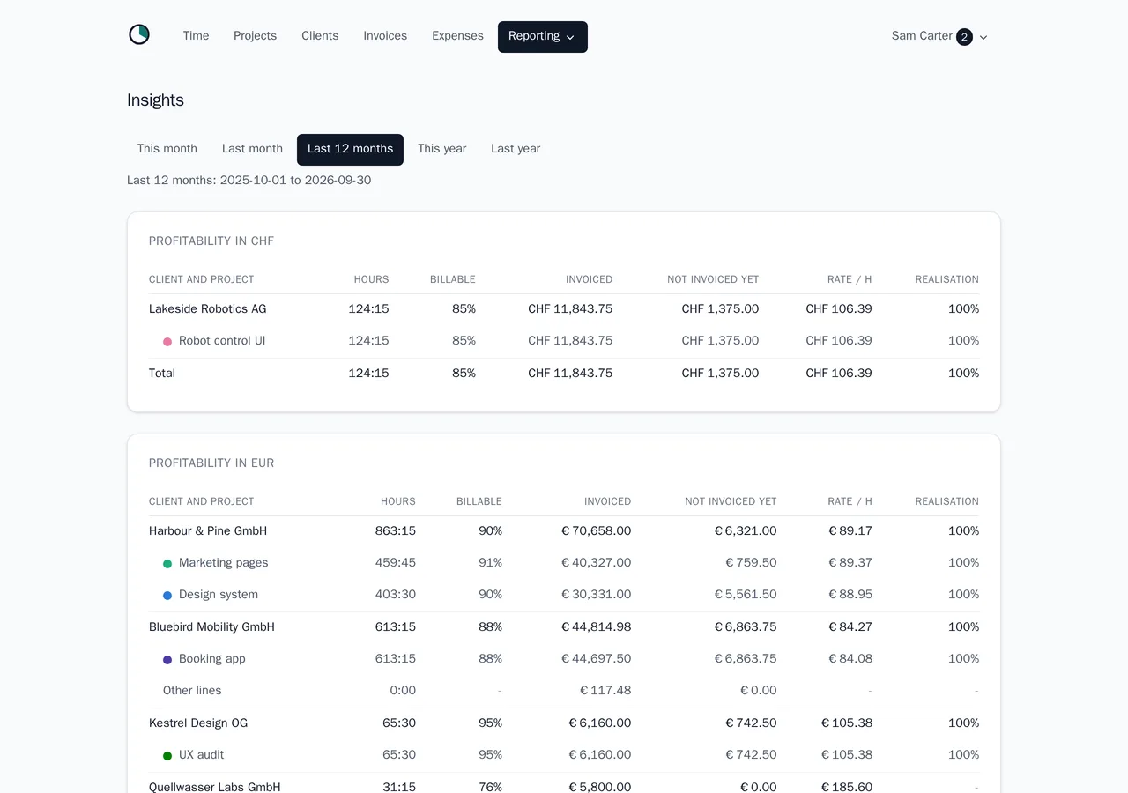Select the Last 12 months range
Screen dimensions: 1128x793
(x=350, y=150)
